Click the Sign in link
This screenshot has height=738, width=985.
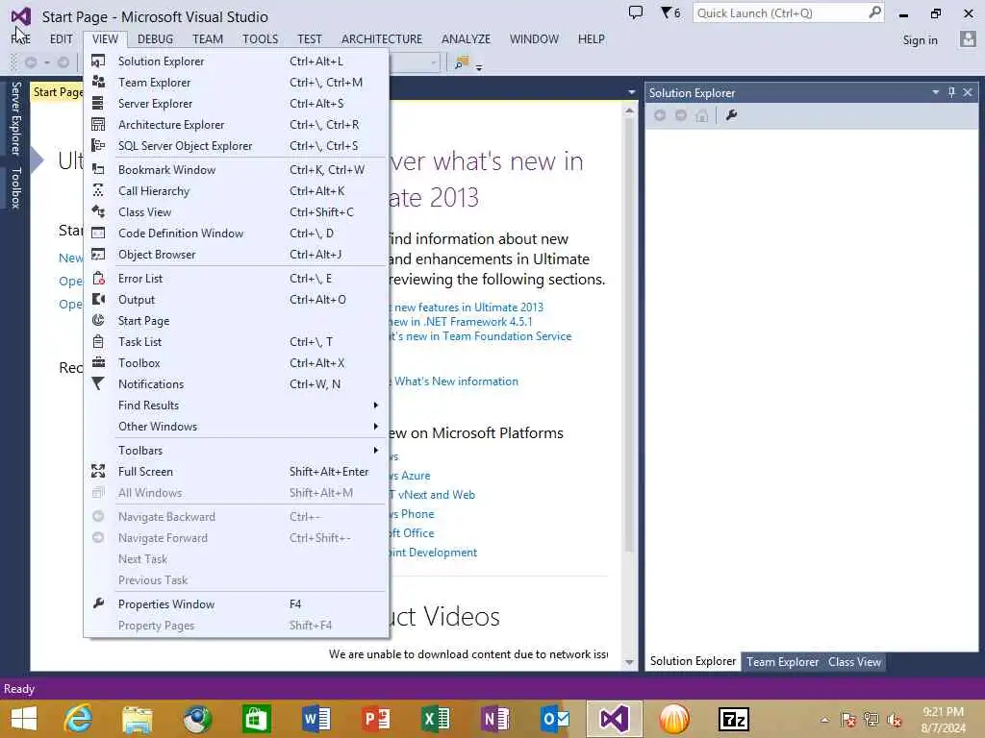coord(920,40)
